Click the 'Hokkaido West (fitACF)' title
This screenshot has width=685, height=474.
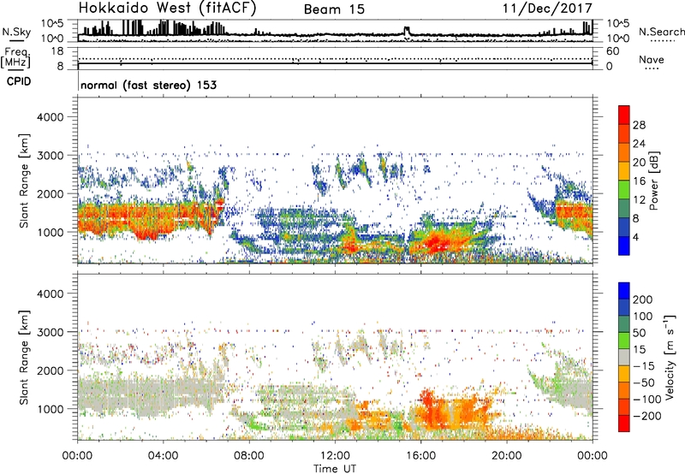click(167, 8)
